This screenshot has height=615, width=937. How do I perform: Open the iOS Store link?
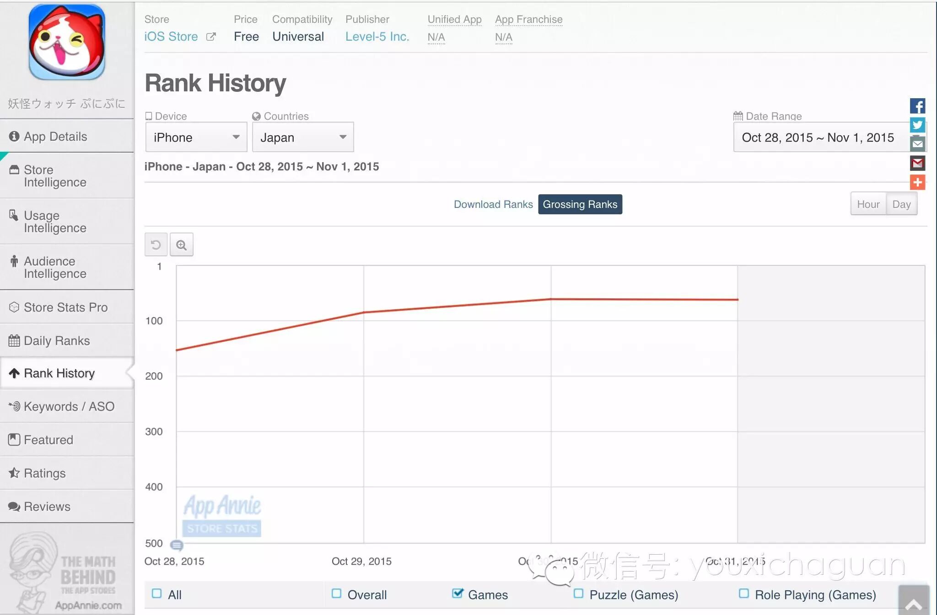171,37
